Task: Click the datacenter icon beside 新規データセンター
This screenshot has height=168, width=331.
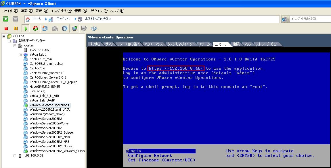Action: [x=15, y=41]
